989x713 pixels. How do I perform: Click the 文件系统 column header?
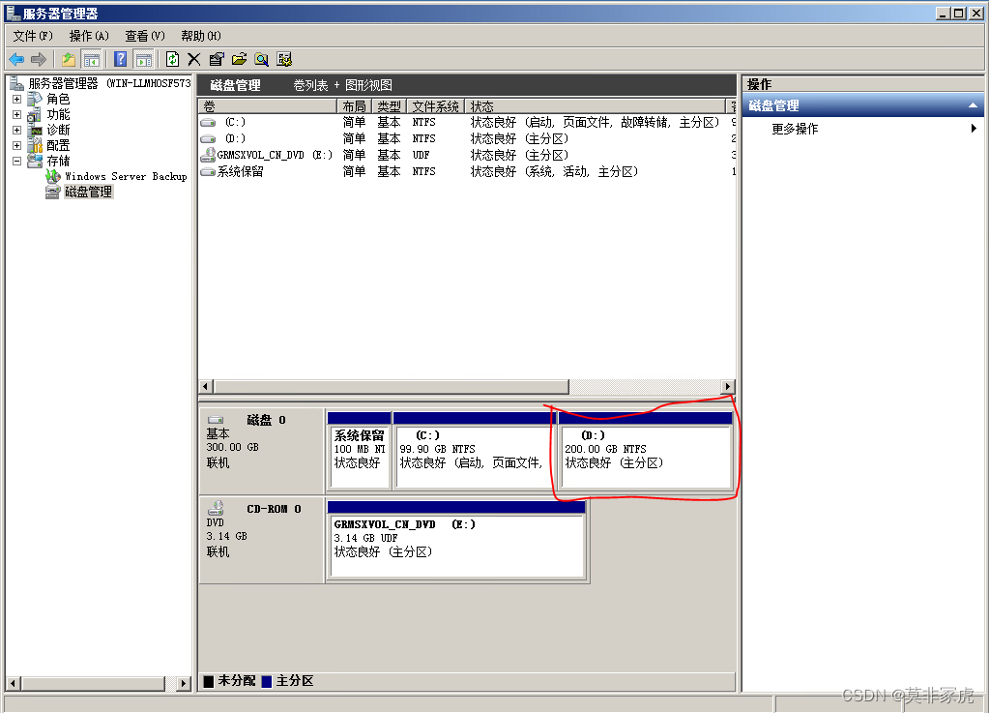pyautogui.click(x=435, y=106)
